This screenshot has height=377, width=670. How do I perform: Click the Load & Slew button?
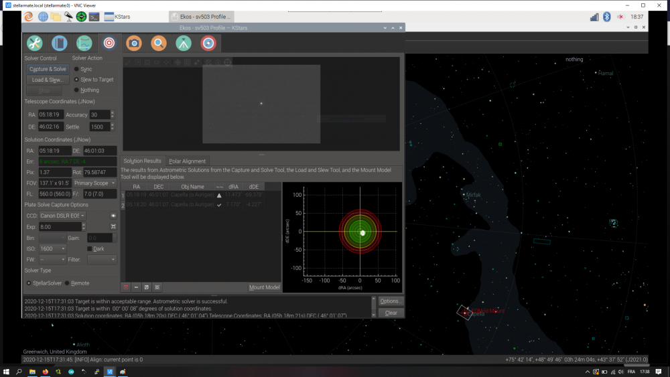click(x=48, y=80)
